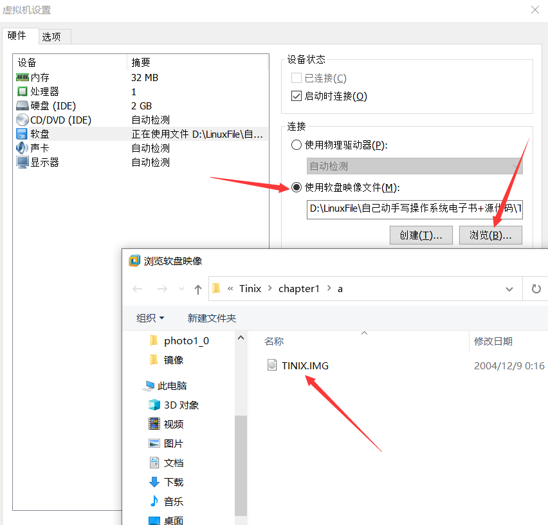Select 使用软盘映像文件 radio option
The image size is (548, 525).
pos(297,187)
